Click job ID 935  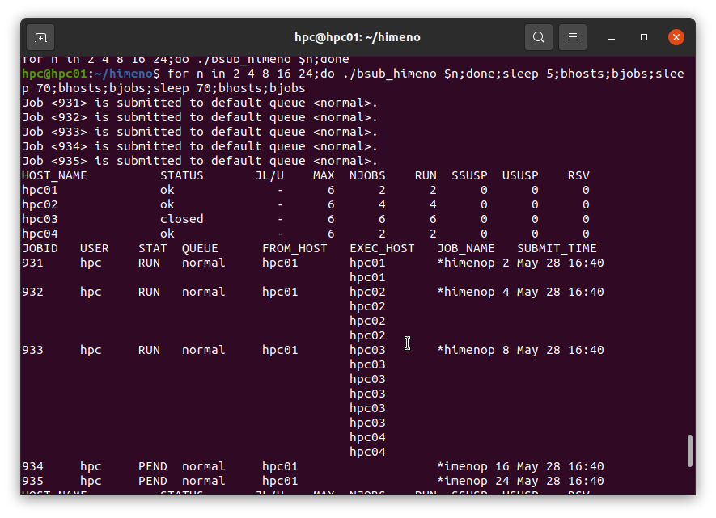tap(32, 481)
